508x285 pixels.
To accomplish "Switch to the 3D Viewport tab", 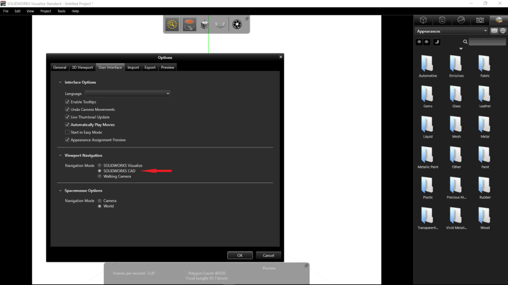I will [82, 67].
